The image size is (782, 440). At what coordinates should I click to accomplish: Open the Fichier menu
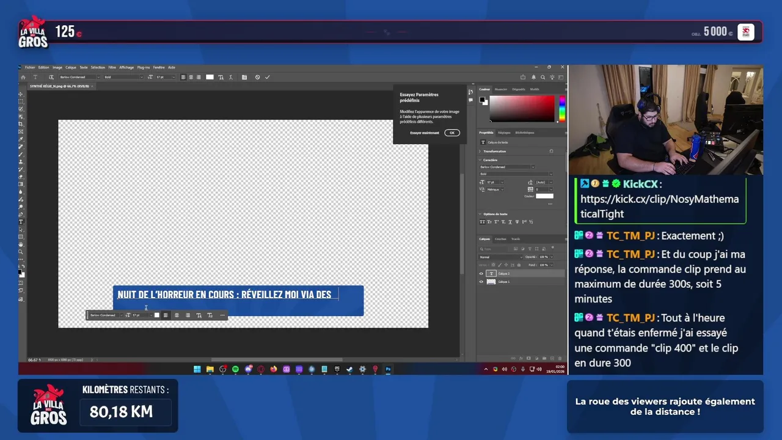click(30, 67)
